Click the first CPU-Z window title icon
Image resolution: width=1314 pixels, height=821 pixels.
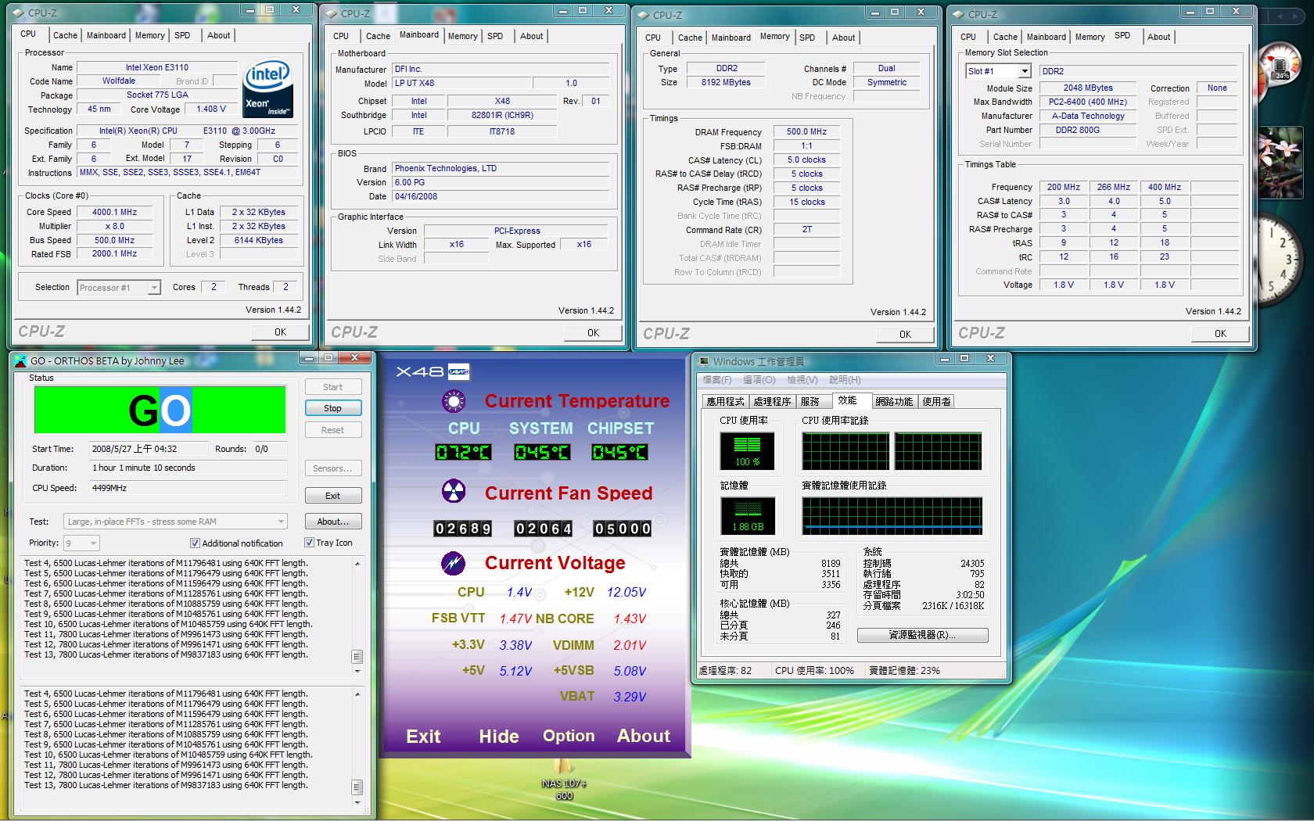pos(20,13)
